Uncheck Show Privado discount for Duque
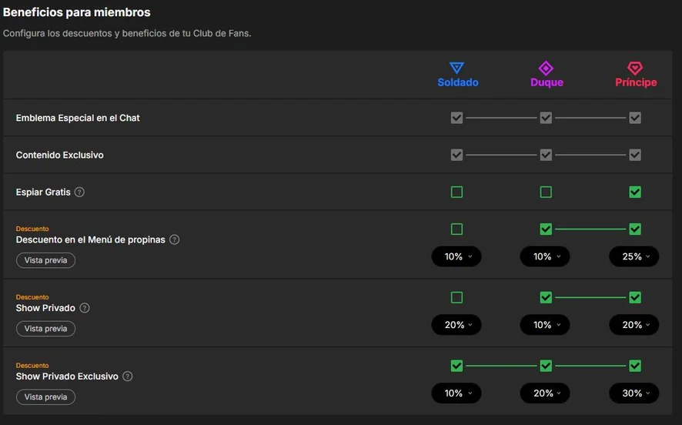Screen dimensions: 682x425 click(x=546, y=297)
